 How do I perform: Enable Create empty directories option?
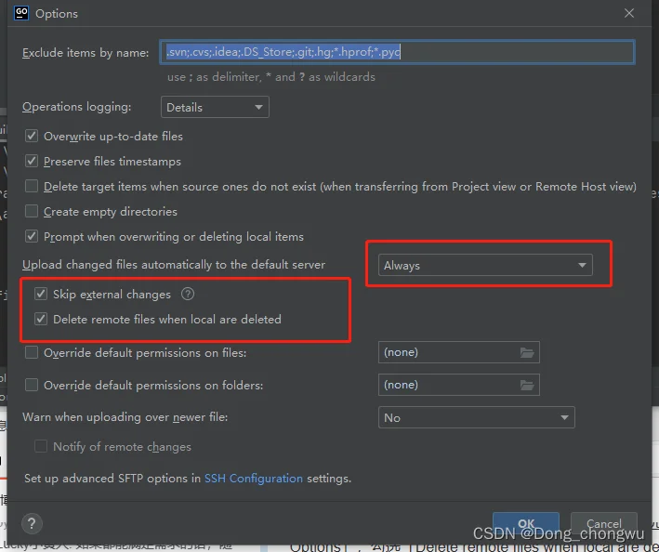pos(33,212)
